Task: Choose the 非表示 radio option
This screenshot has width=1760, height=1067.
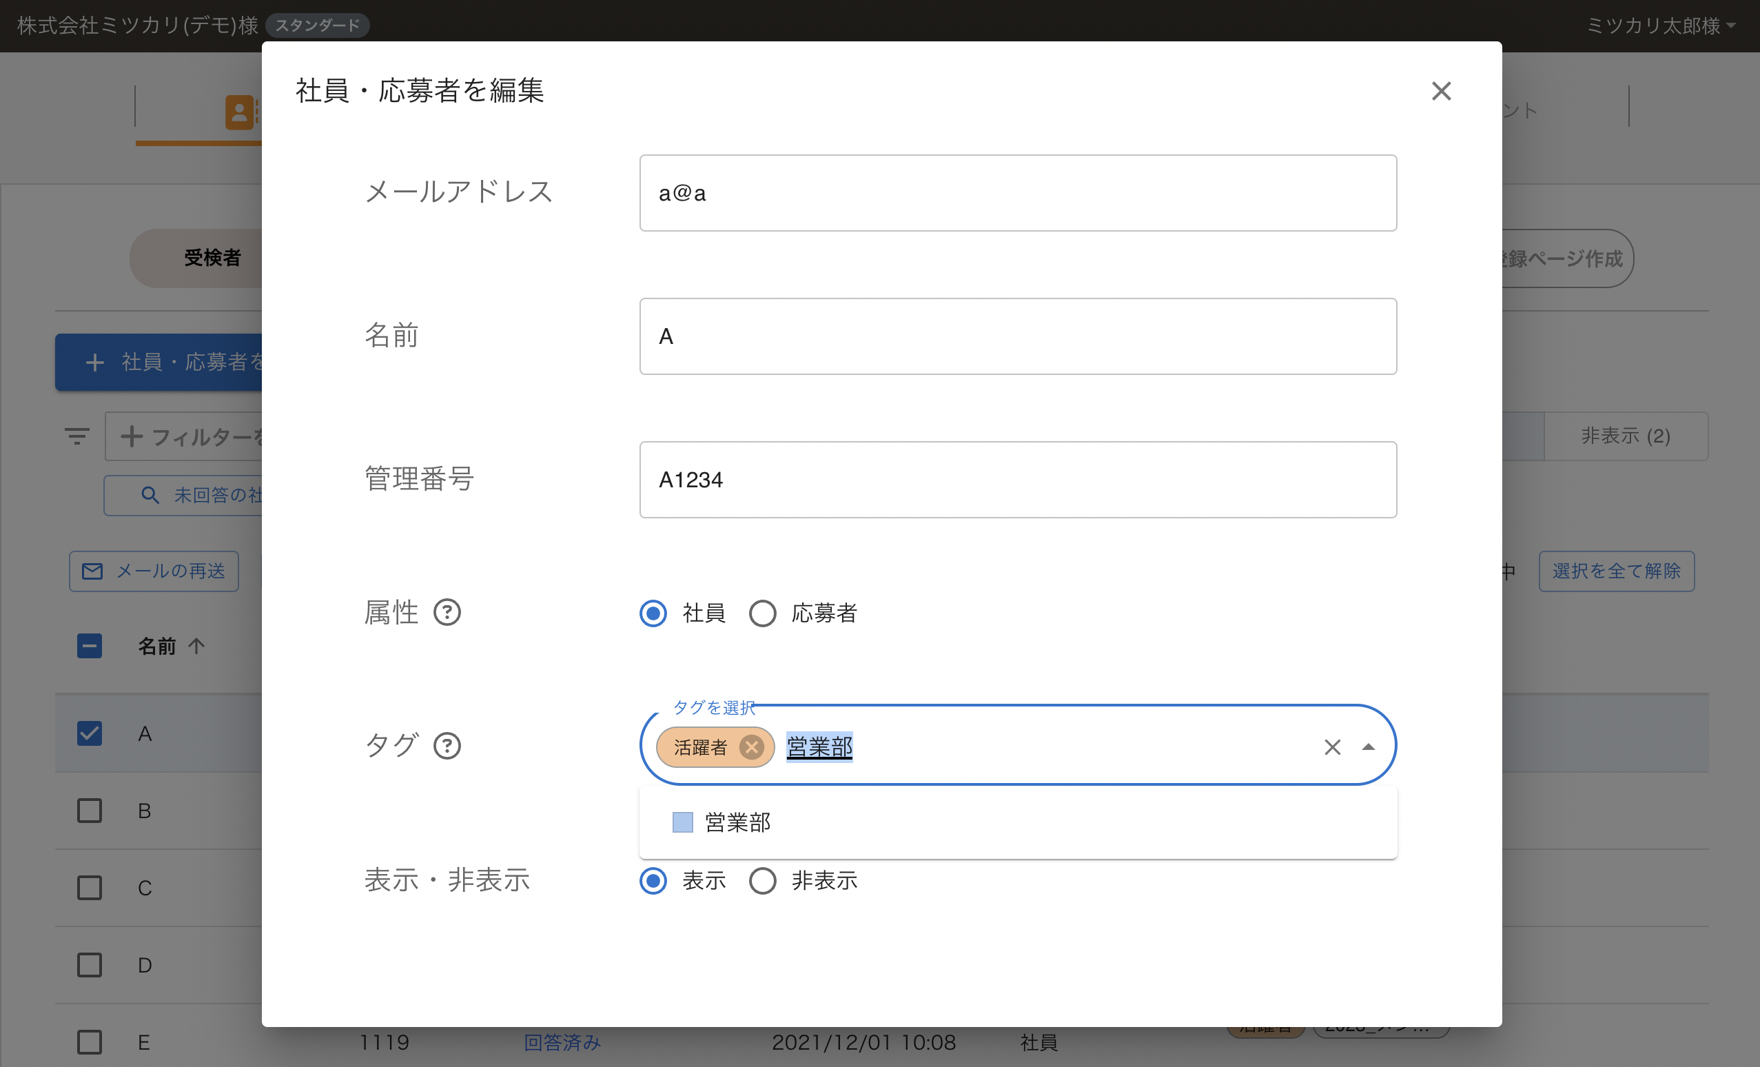Action: pos(762,880)
